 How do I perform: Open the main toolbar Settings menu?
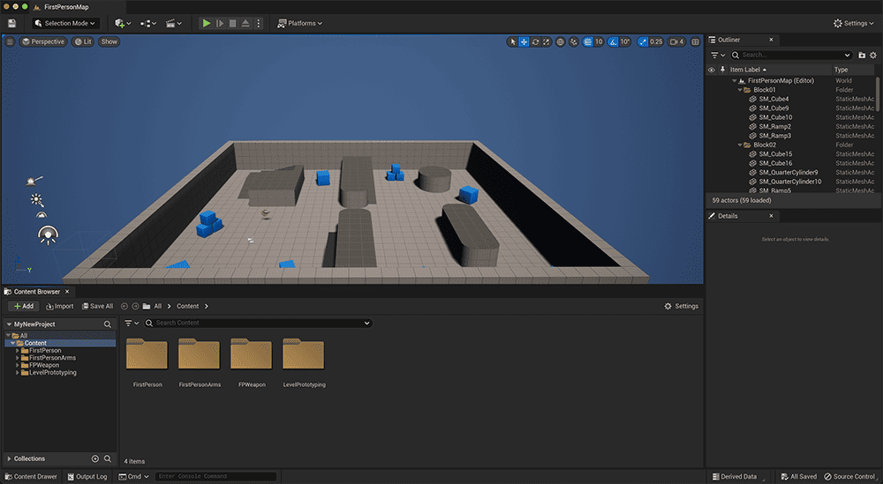854,23
